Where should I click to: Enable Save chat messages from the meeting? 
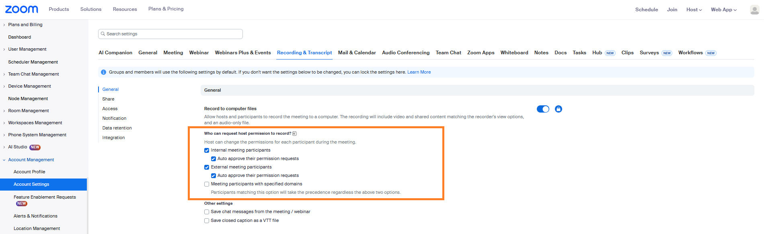click(207, 212)
